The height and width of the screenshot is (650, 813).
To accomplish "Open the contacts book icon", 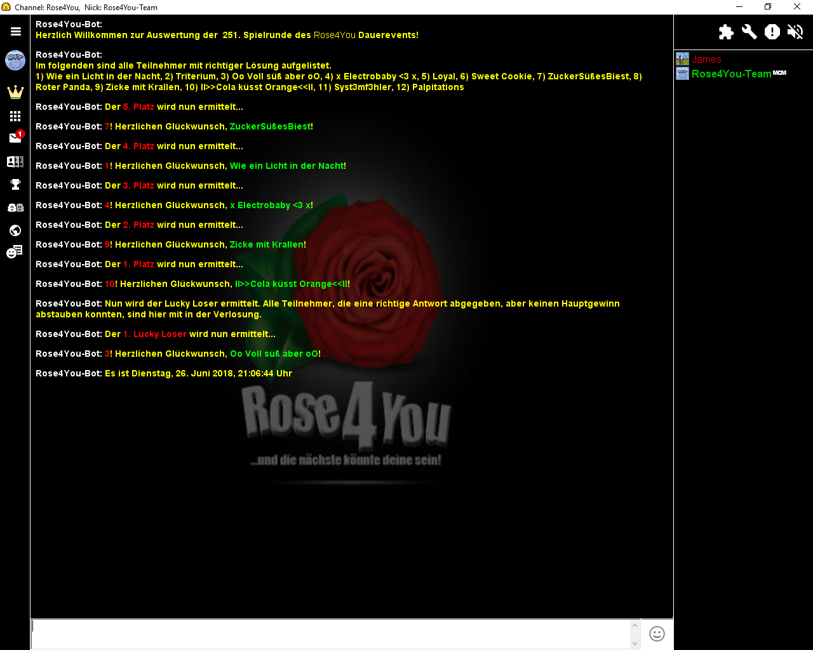I will [x=15, y=162].
